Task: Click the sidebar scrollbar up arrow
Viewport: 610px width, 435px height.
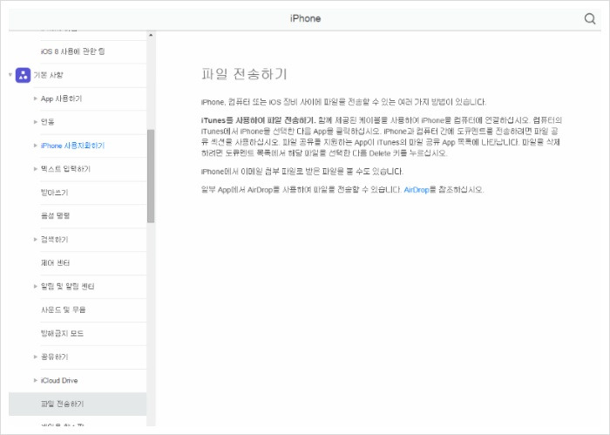Action: click(x=151, y=36)
